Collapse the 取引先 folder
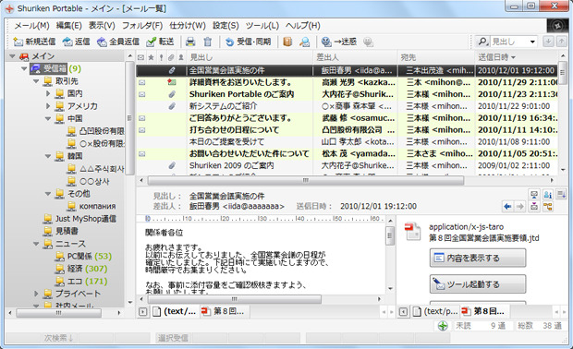This screenshot has width=573, height=349. 36,81
